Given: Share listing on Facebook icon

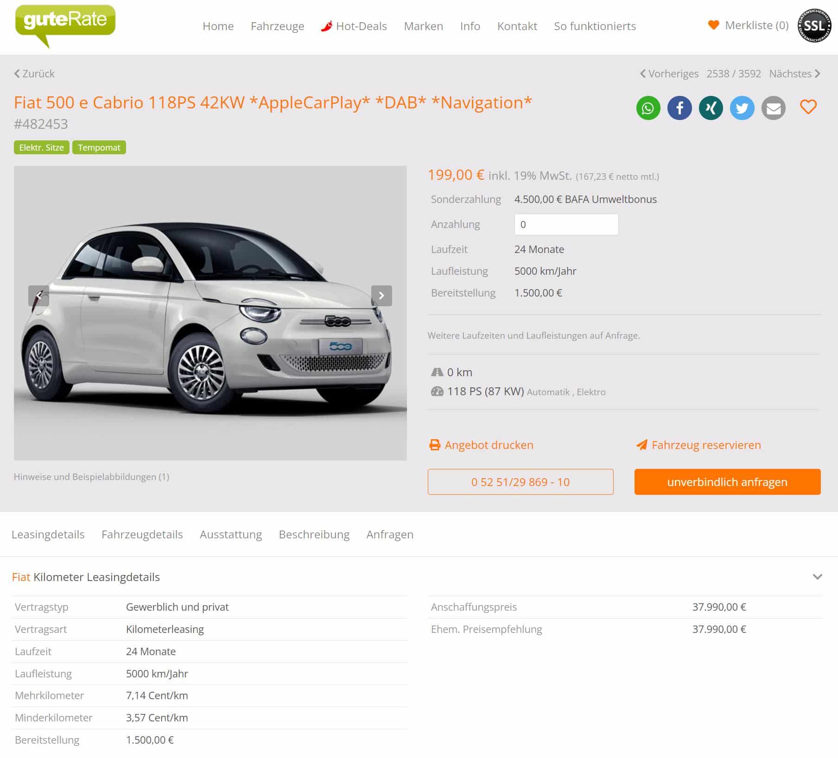Looking at the screenshot, I should [x=679, y=108].
